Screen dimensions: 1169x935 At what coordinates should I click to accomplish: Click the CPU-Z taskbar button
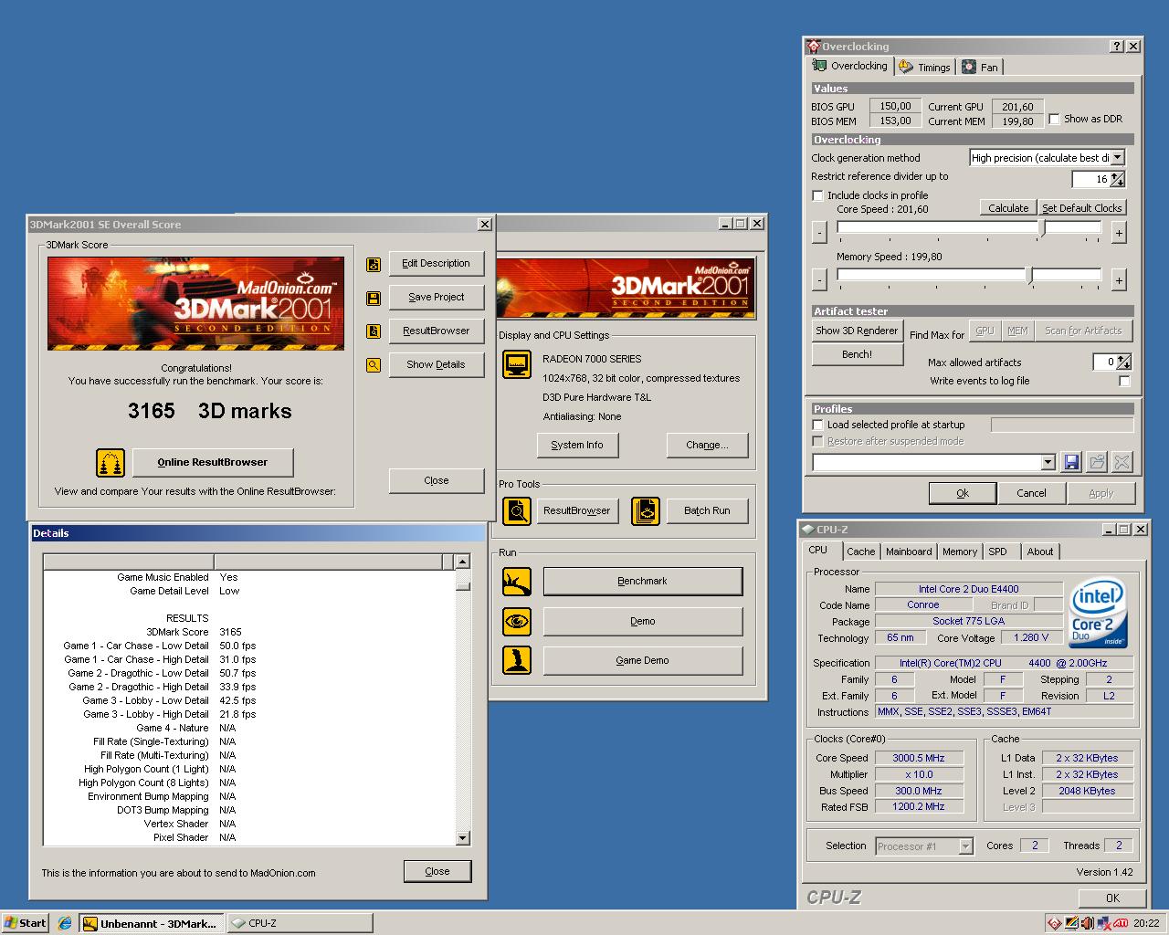(x=299, y=923)
